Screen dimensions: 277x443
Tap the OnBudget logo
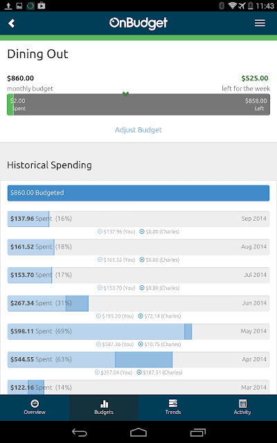click(138, 23)
